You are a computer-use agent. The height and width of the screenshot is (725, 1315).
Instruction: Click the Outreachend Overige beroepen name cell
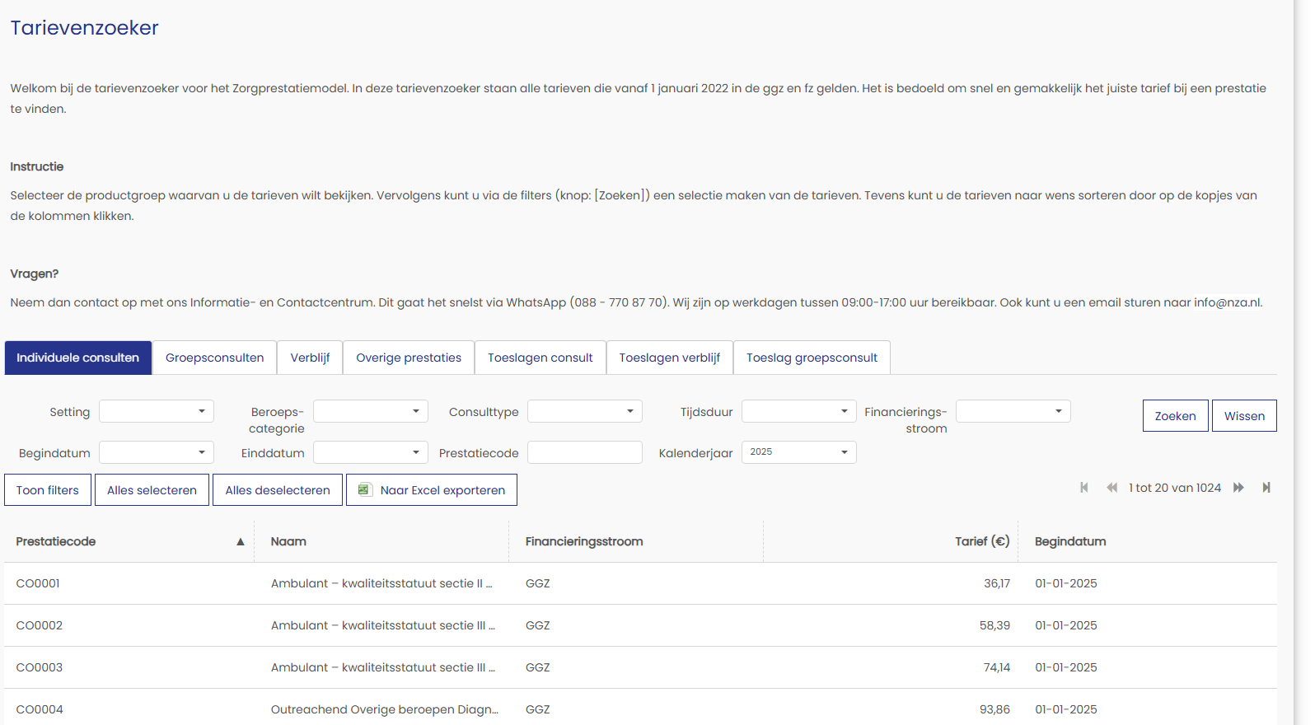(x=385, y=709)
